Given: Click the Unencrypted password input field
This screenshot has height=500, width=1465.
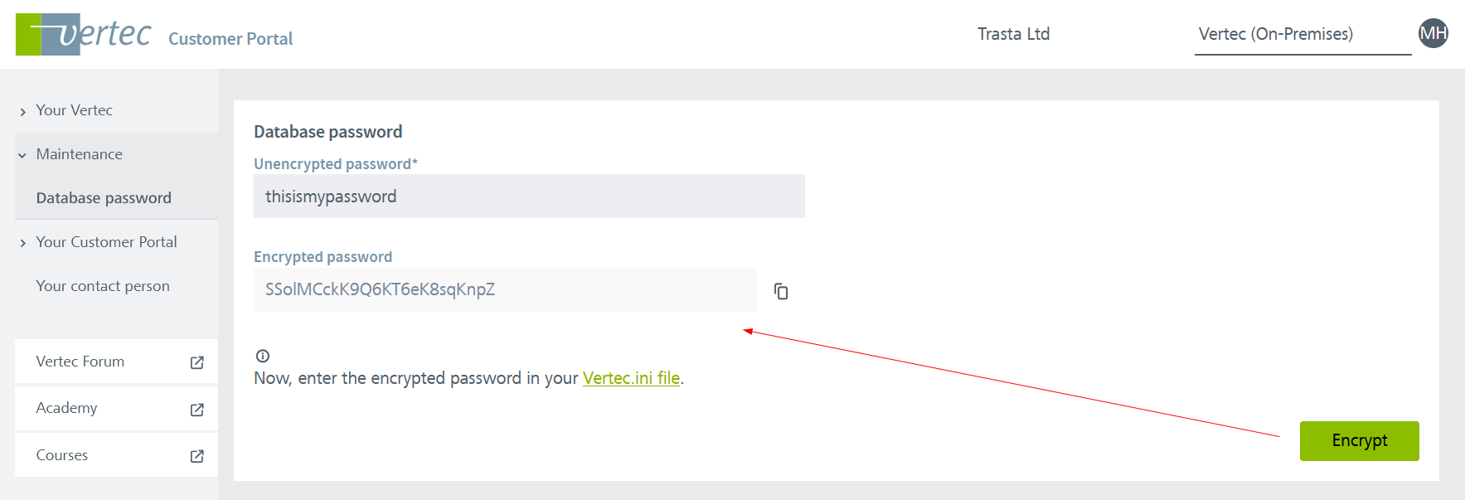Looking at the screenshot, I should coord(529,197).
